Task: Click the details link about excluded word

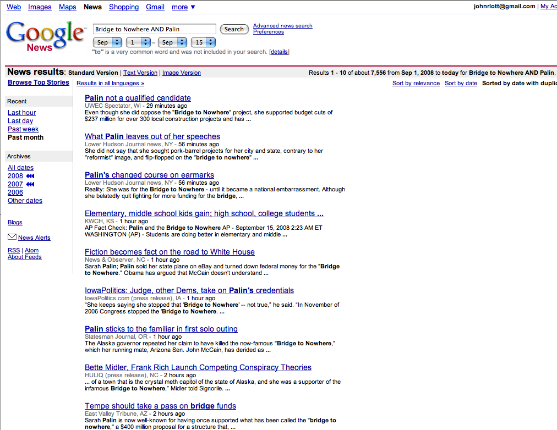Action: 279,52
